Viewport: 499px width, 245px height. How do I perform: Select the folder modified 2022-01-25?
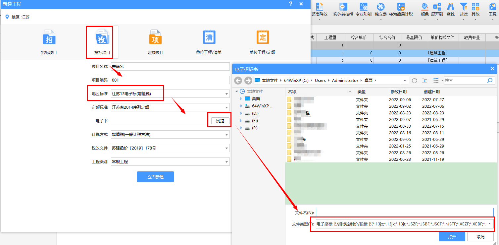click(391, 146)
